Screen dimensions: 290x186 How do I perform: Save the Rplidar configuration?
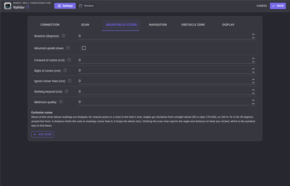[x=278, y=6]
